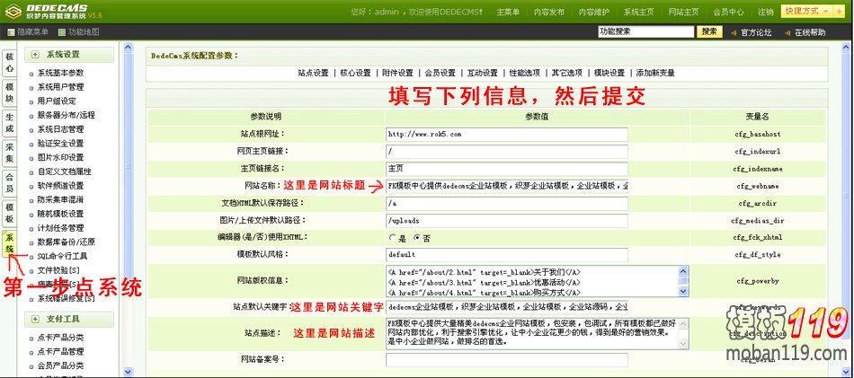Click the 搜索 button
The width and height of the screenshot is (854, 378).
point(709,32)
